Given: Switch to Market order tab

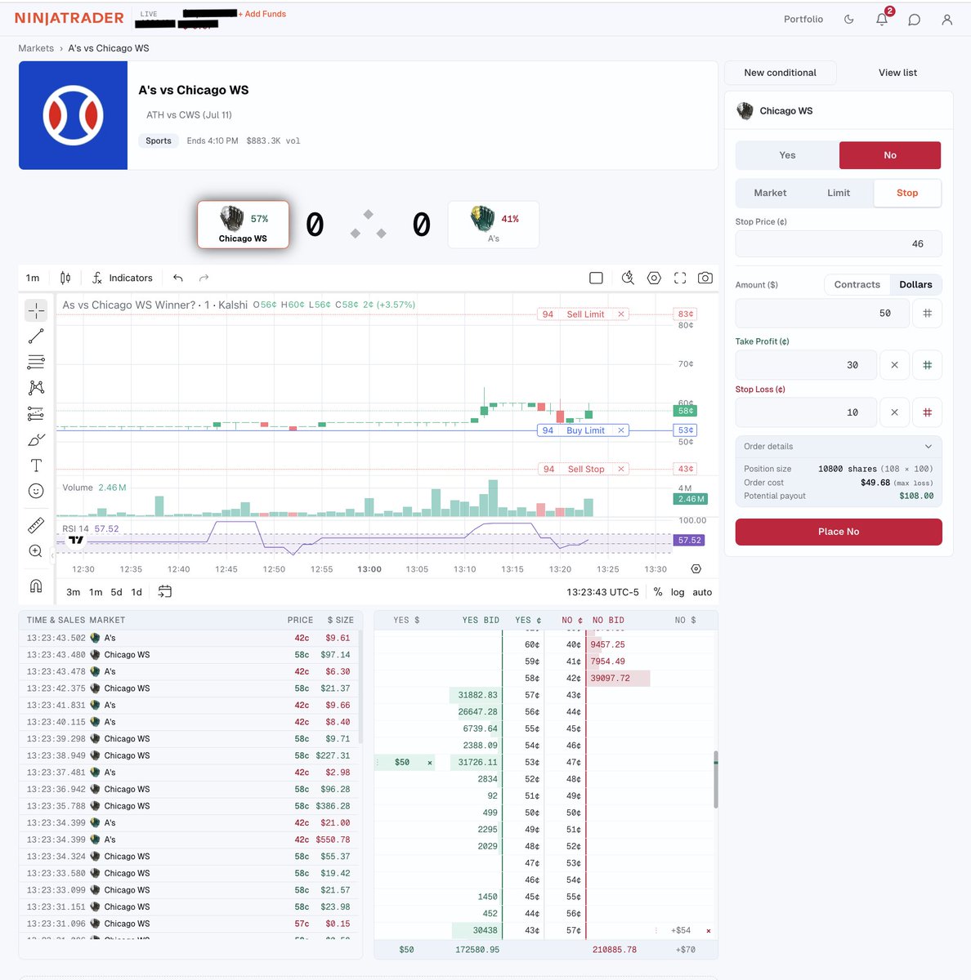Looking at the screenshot, I should pos(770,193).
